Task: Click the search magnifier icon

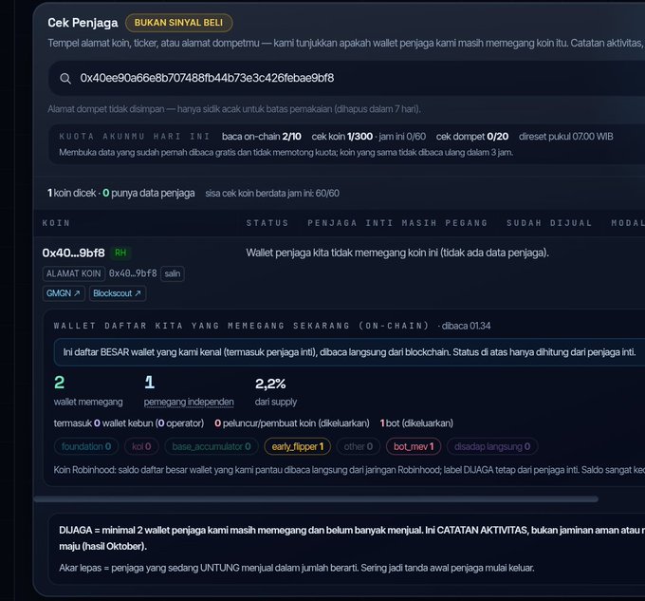Action: pyautogui.click(x=65, y=78)
